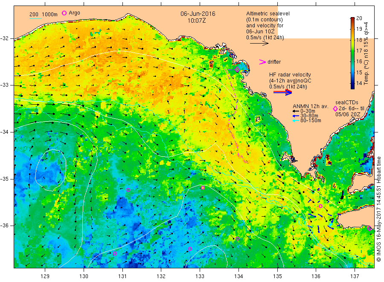The width and height of the screenshot is (384, 282).
Task: Click the 'Altimetric sealevel' caption
Action: tap(268, 14)
